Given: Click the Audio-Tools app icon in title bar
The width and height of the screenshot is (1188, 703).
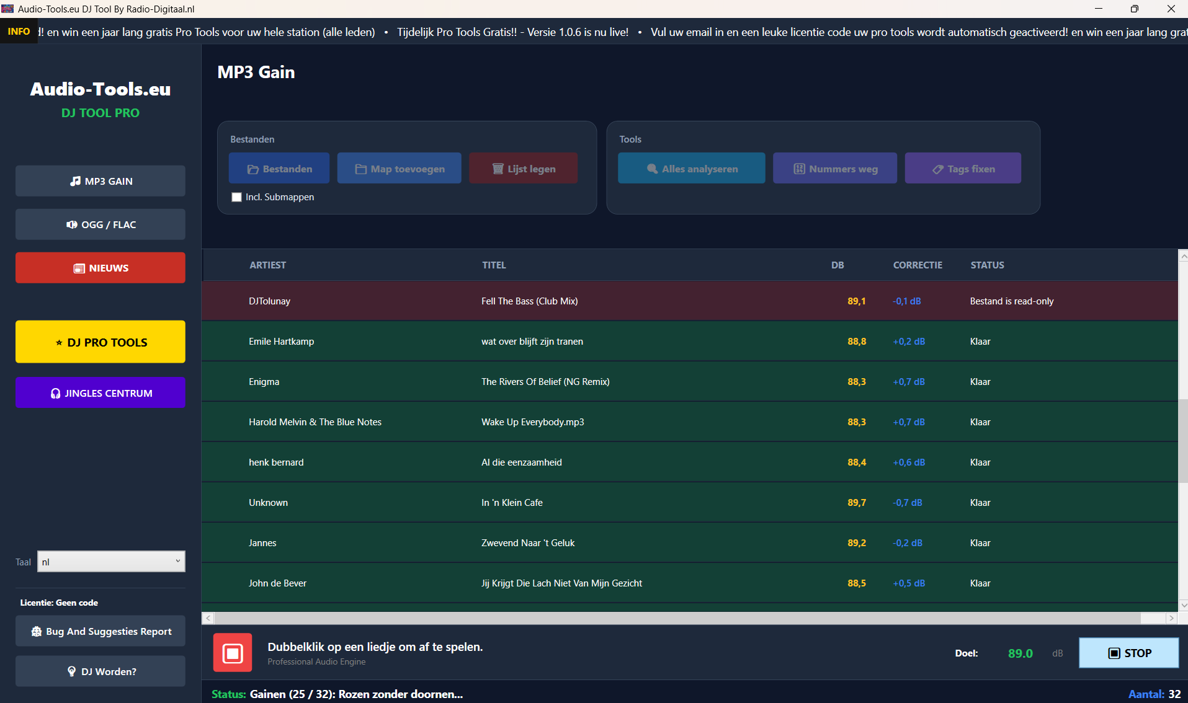Looking at the screenshot, I should click(7, 9).
